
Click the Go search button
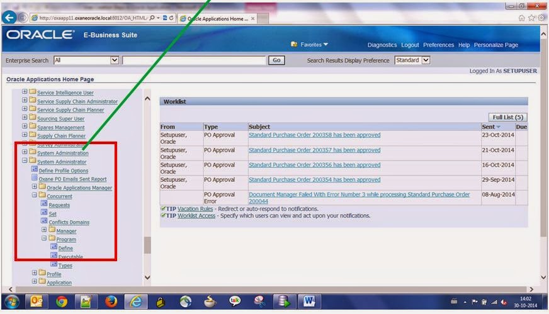click(276, 60)
